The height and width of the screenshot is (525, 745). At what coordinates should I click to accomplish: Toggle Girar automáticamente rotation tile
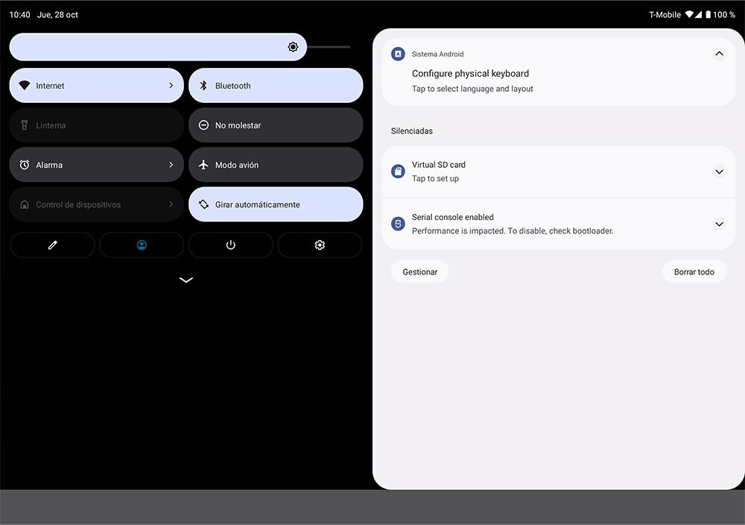click(x=276, y=204)
